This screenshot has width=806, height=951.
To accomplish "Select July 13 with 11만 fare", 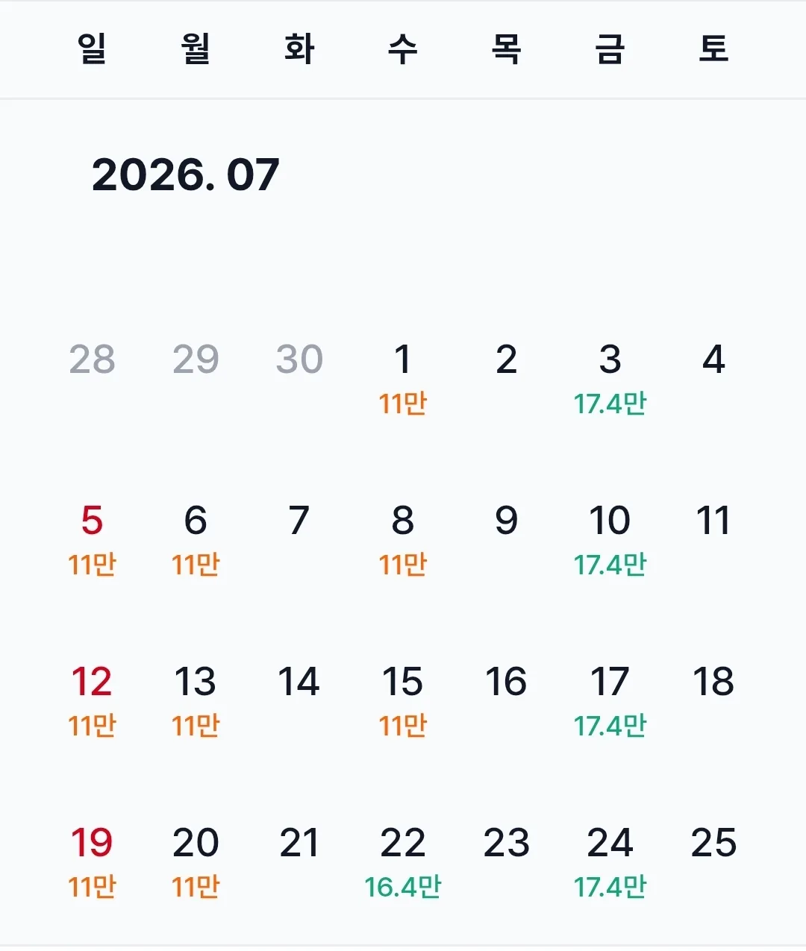I will pyautogui.click(x=196, y=701).
